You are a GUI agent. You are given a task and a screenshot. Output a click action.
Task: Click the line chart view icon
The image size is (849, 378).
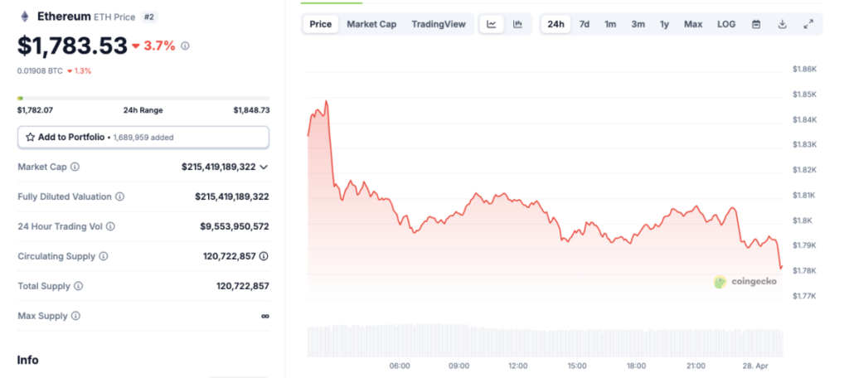(x=492, y=24)
